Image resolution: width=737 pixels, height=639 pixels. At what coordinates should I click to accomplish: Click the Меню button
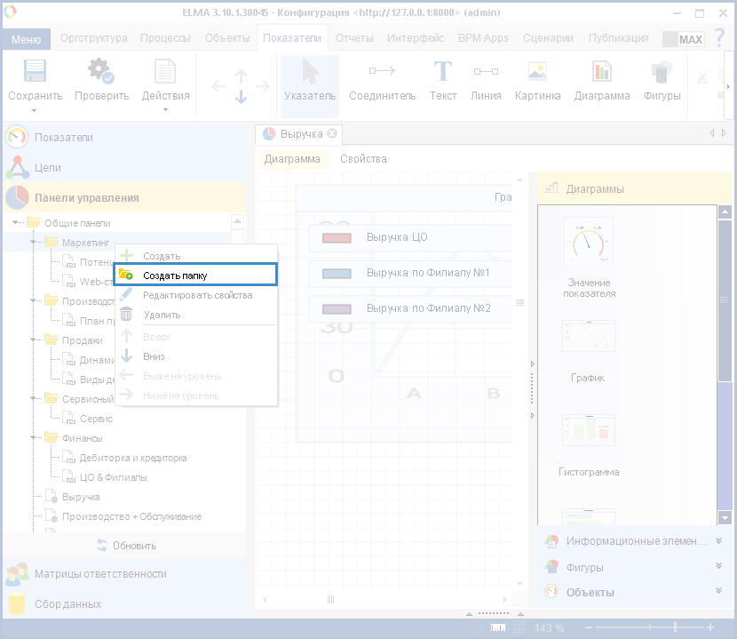click(26, 39)
